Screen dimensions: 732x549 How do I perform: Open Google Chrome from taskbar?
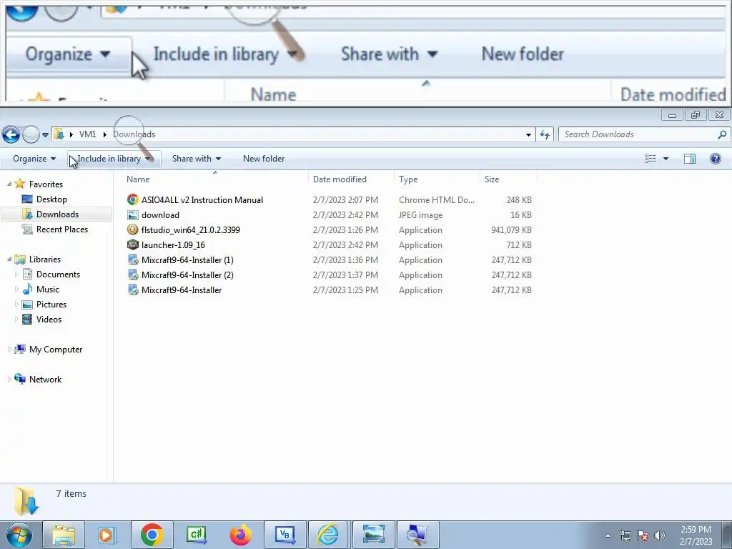pyautogui.click(x=152, y=535)
